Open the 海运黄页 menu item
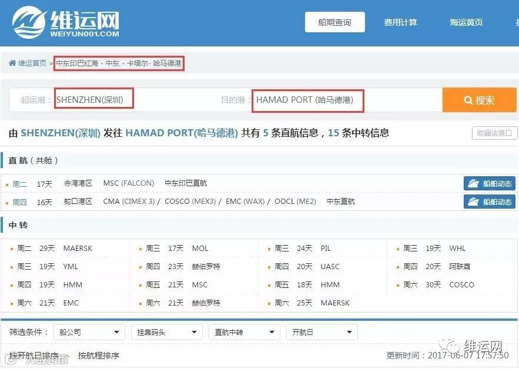 pyautogui.click(x=466, y=22)
